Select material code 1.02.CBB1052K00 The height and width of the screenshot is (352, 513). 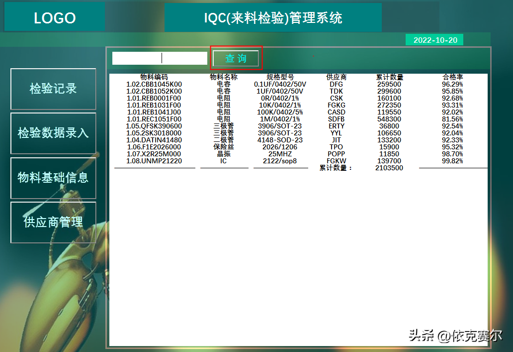[x=154, y=91]
